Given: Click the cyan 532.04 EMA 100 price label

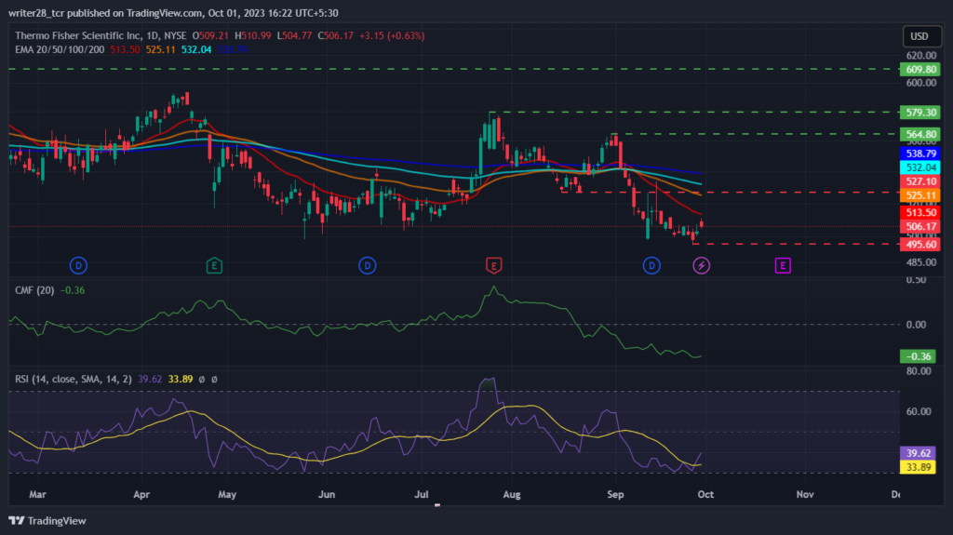Looking at the screenshot, I should [x=920, y=167].
